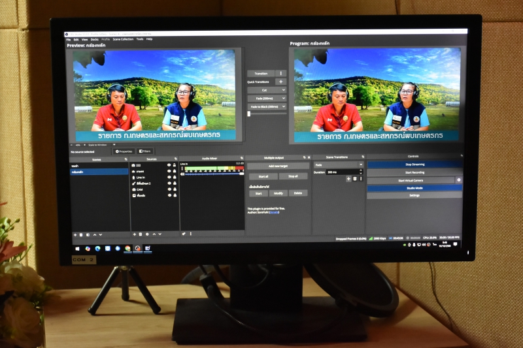Add a new source with the plus icon
The image size is (523, 348).
click(x=134, y=234)
